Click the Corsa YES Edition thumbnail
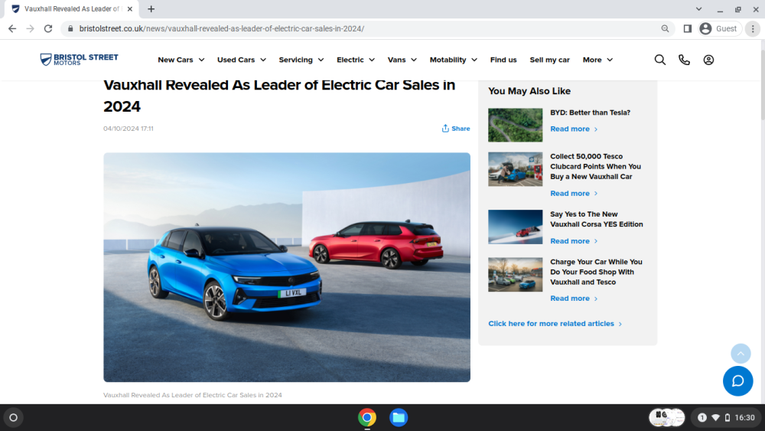This screenshot has height=431, width=765. tap(515, 227)
